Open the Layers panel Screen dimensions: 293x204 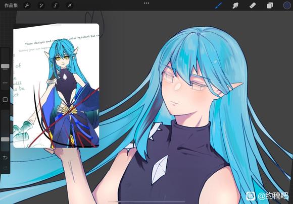coord(270,6)
